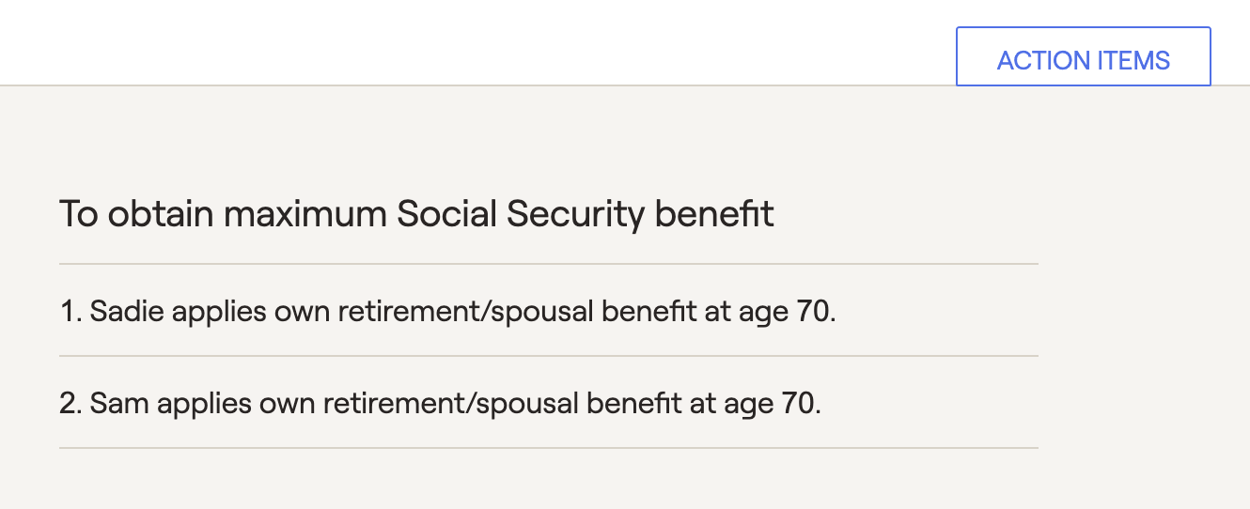This screenshot has height=509, width=1250.
Task: Click action item 2 about Sam
Action: click(440, 404)
